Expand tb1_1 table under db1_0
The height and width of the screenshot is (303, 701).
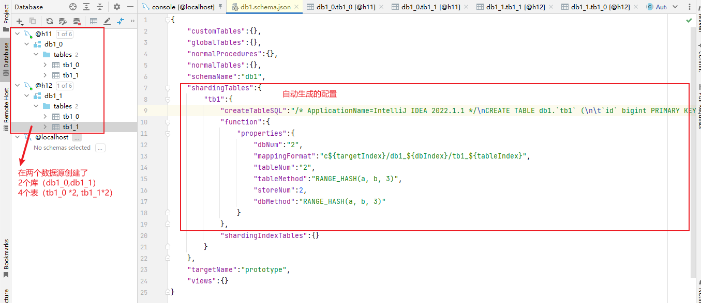tap(46, 75)
